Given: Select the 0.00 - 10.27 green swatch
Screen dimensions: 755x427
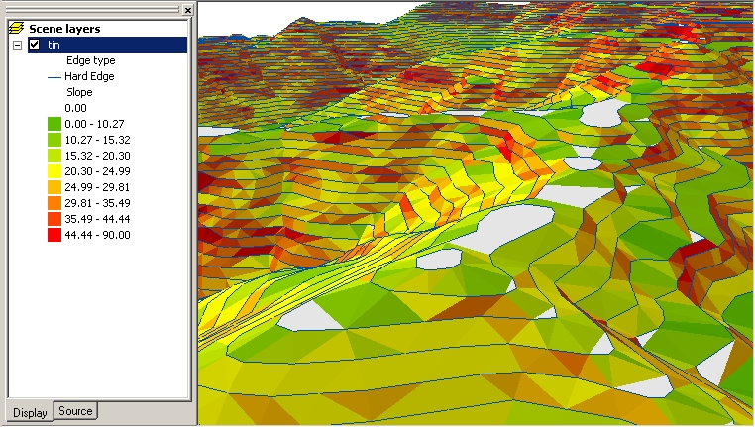Looking at the screenshot, I should tap(54, 124).
